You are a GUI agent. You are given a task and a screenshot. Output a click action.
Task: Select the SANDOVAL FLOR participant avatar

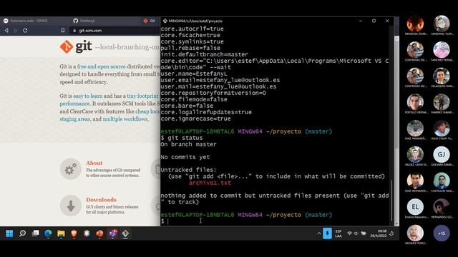(x=442, y=24)
